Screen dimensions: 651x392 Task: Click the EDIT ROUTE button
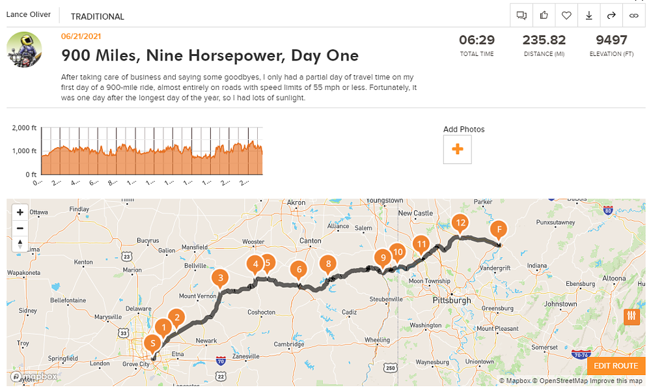point(615,366)
